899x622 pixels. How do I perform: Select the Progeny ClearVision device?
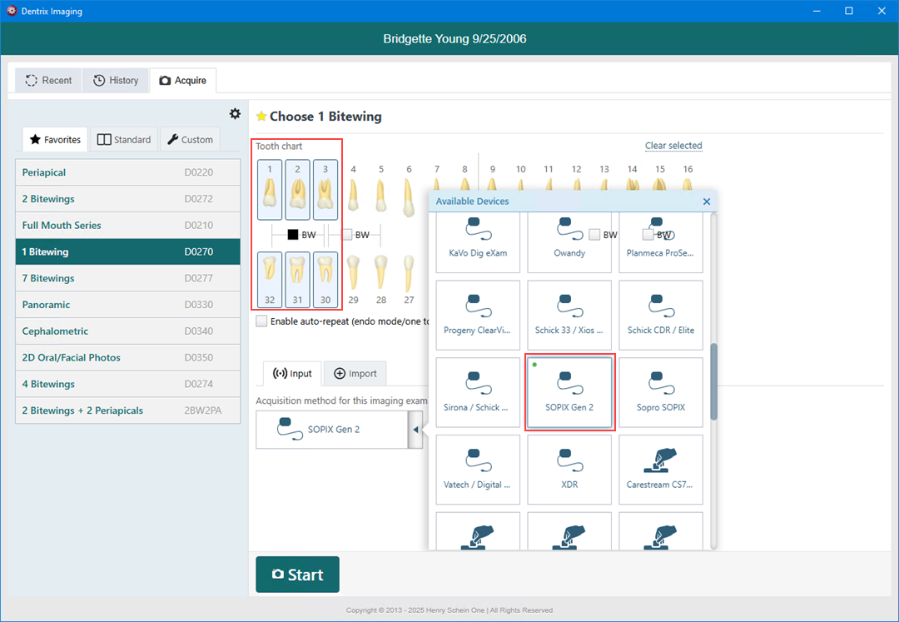click(478, 315)
